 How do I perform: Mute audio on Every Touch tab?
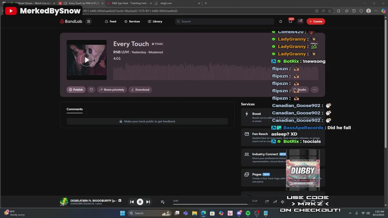65,3
